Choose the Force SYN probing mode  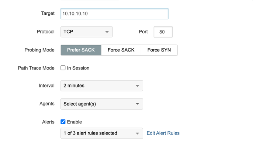tap(159, 50)
